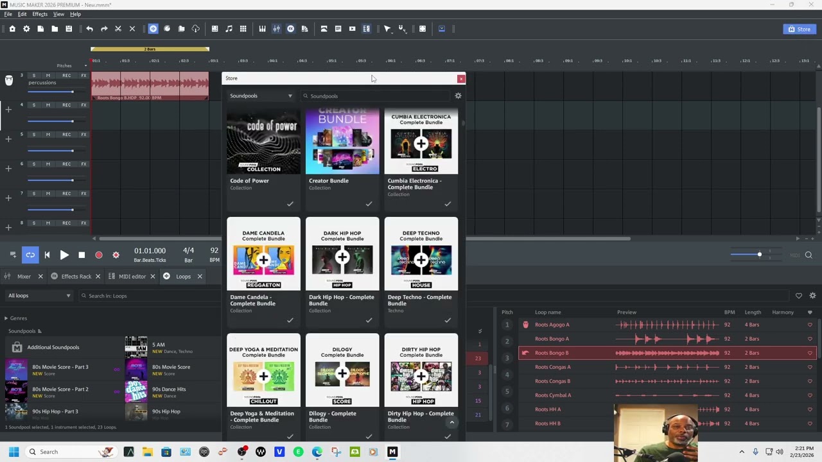Toggle the MIDI editor icon in top toolbar
This screenshot has width=822, height=462.
click(x=366, y=28)
